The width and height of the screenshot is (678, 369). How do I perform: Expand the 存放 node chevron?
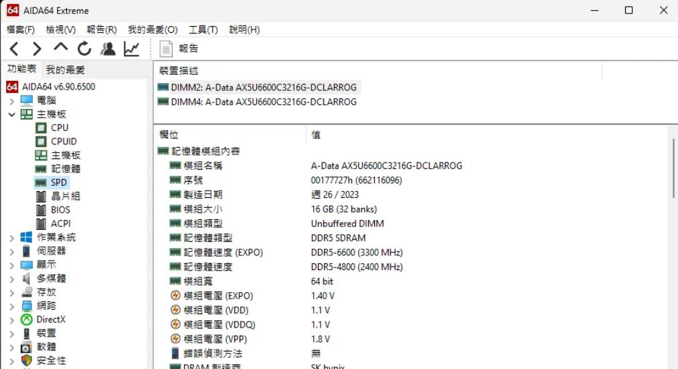(x=11, y=293)
